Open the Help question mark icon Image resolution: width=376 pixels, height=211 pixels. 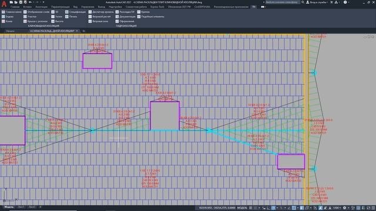tap(345, 2)
